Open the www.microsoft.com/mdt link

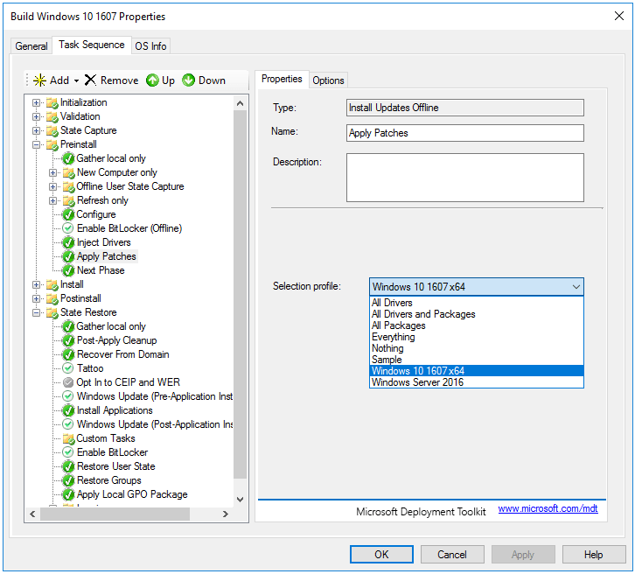pos(548,508)
